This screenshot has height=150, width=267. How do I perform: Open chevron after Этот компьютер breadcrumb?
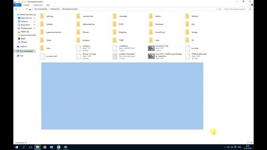click(x=48, y=9)
